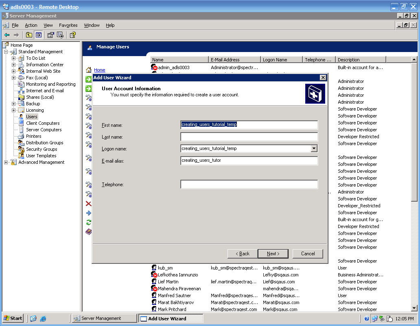
Task: Click in the Last name field
Action: tap(249, 137)
